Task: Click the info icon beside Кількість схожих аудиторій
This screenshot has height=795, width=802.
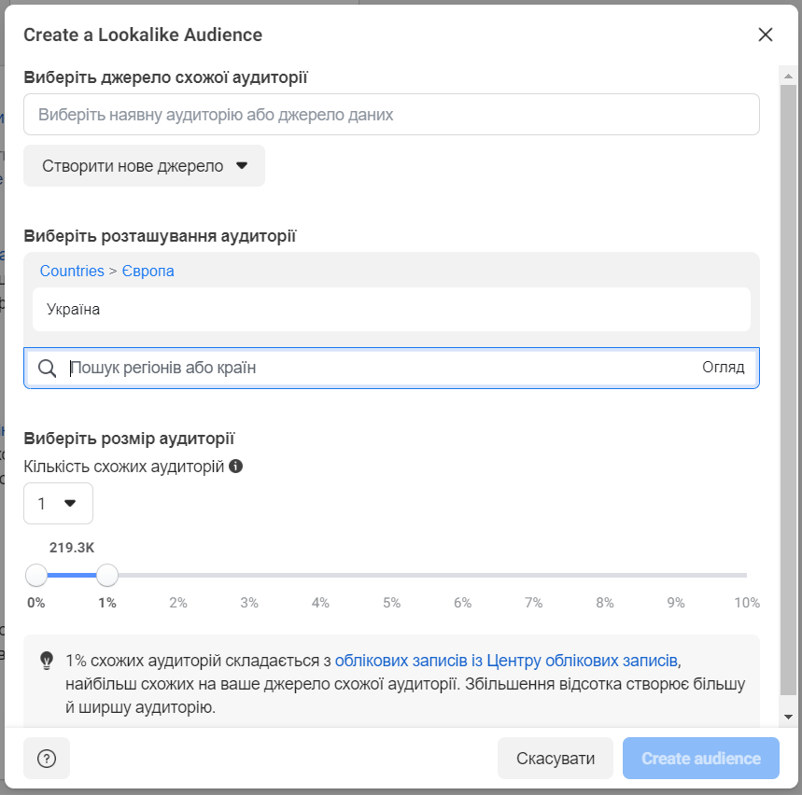Action: click(x=236, y=466)
